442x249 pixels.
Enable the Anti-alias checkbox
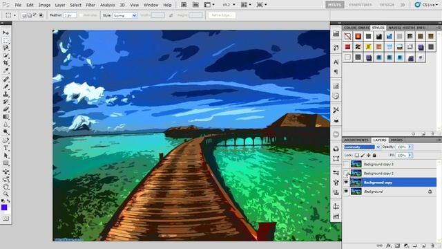(x=81, y=15)
